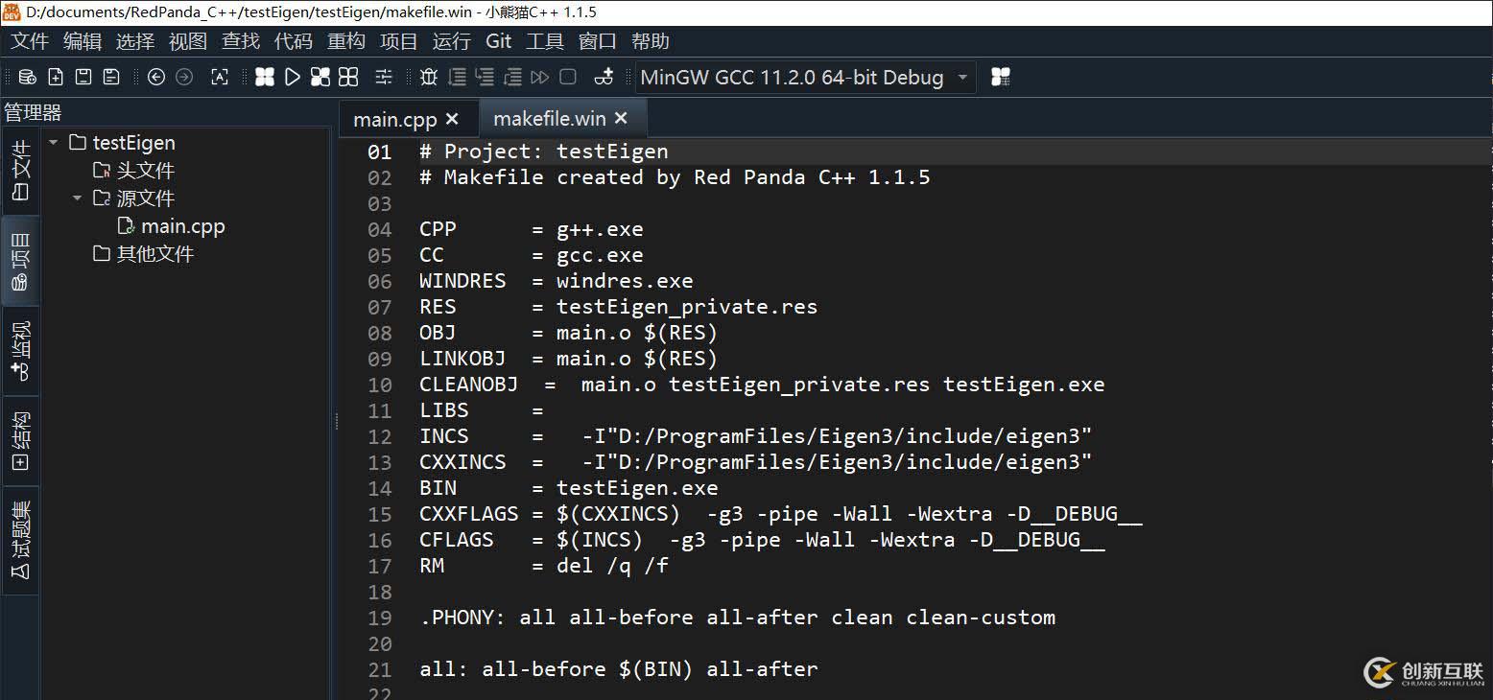Click the New Project toolbar icon
Viewport: 1493px width, 700px height.
pos(28,77)
